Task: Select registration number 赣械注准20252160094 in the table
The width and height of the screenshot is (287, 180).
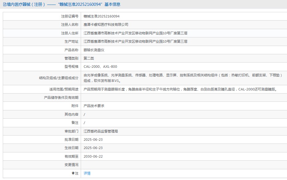Action: [x=101, y=16]
